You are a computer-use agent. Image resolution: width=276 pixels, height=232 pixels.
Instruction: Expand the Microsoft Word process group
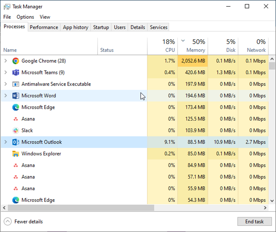click(6, 96)
